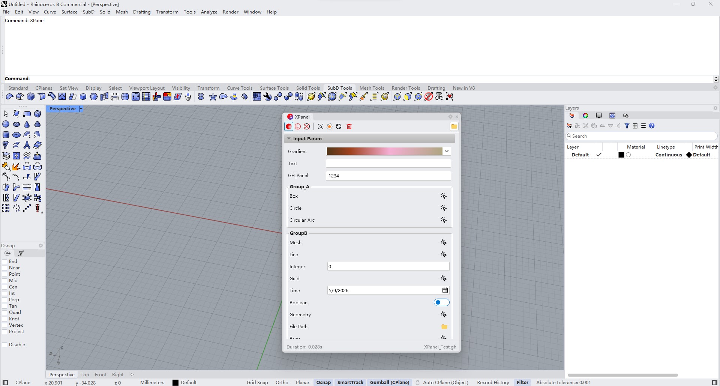Open the CPlane coordinate selector in status bar

tap(23, 383)
